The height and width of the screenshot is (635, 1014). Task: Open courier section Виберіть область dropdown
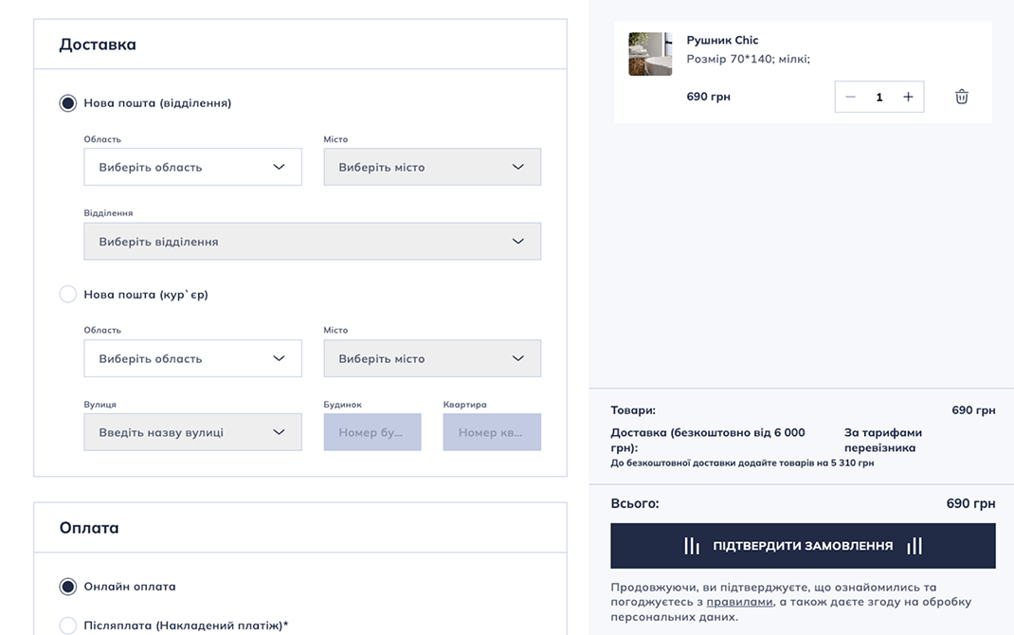[x=192, y=359]
